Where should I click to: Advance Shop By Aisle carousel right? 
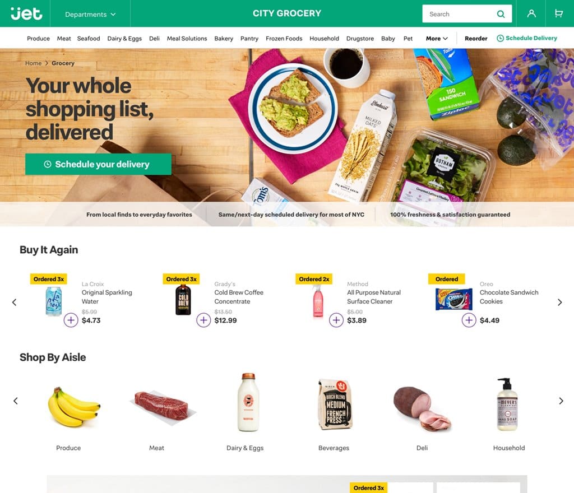pyautogui.click(x=561, y=401)
